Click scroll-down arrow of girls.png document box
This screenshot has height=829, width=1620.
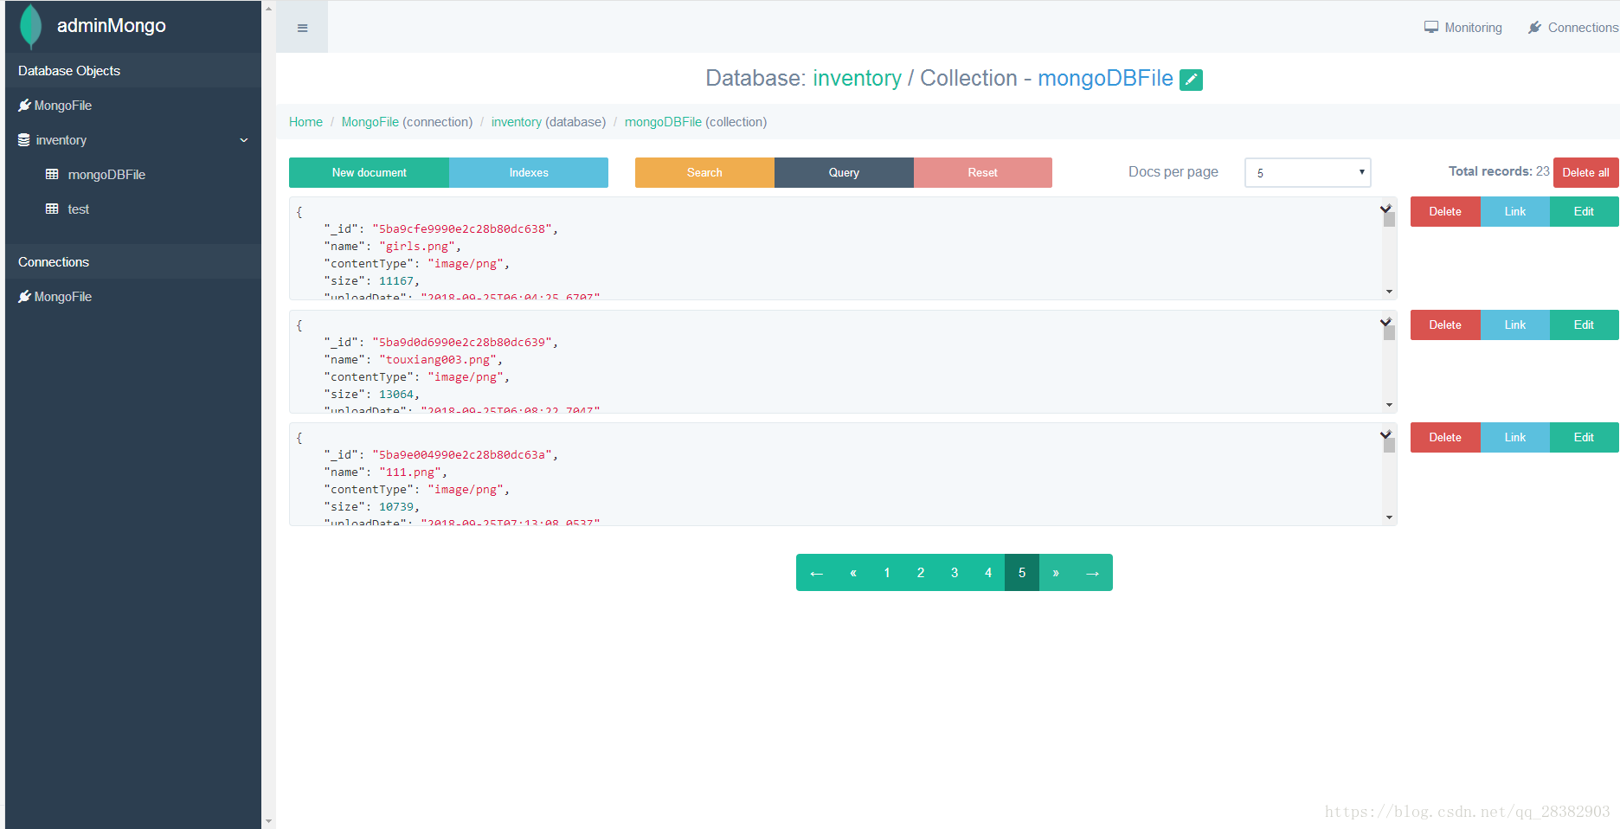[x=1389, y=292]
